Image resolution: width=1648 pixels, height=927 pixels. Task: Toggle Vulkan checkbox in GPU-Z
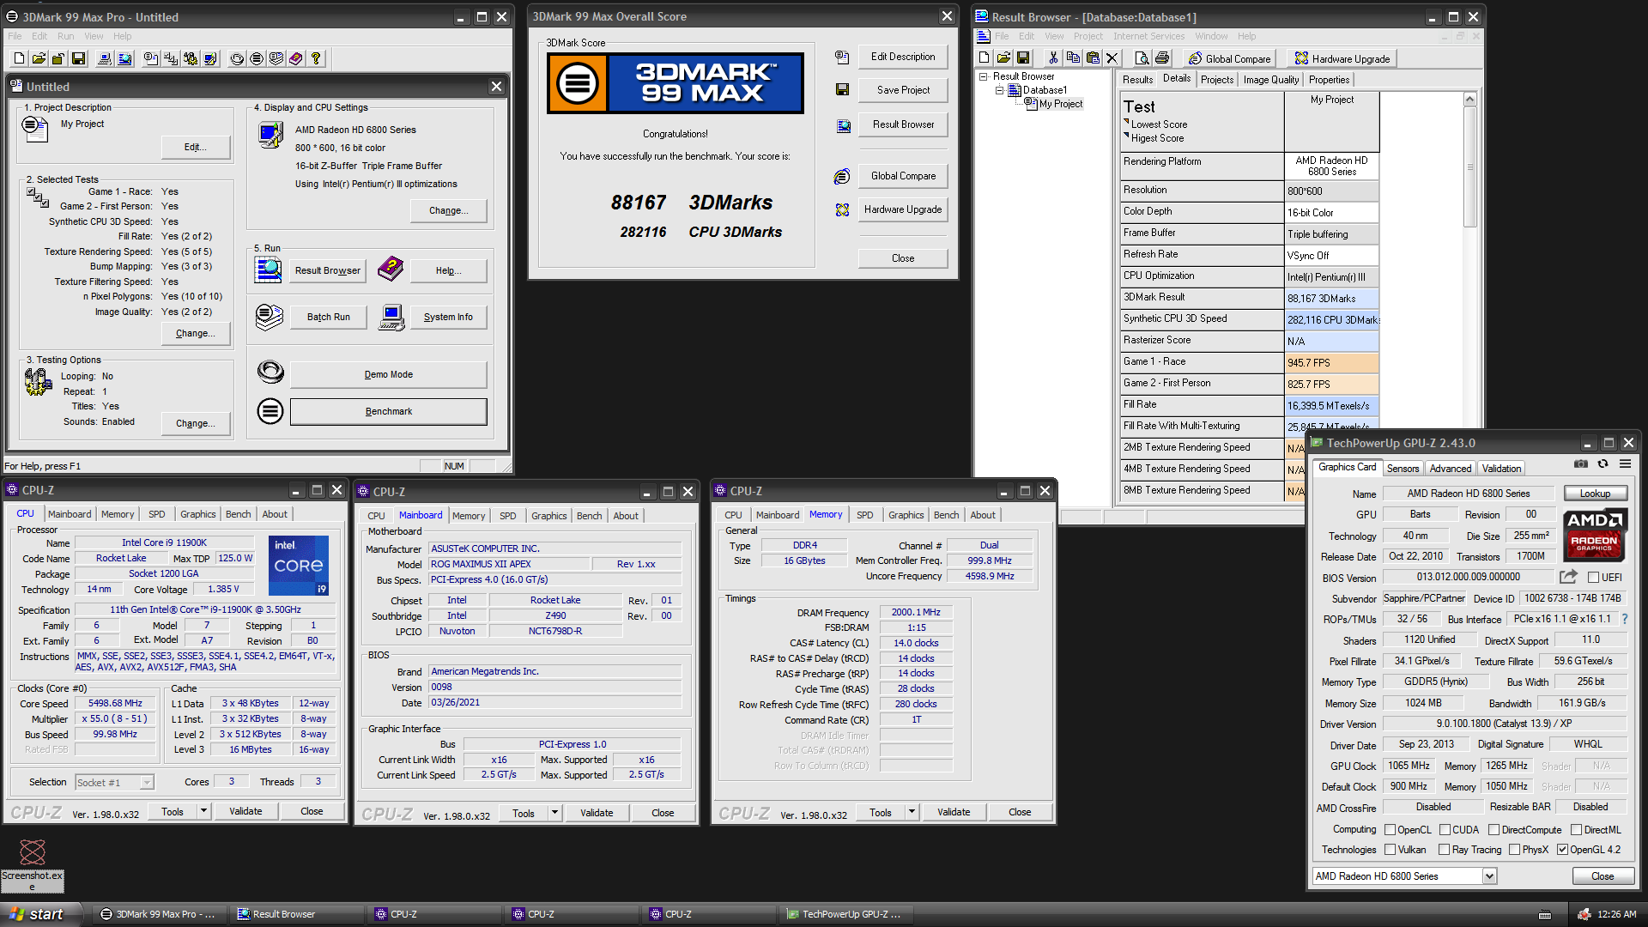tap(1390, 850)
